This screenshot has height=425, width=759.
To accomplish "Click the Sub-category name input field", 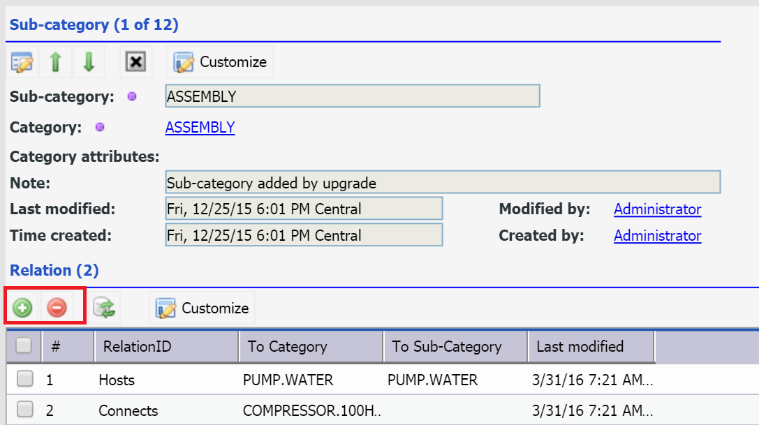I will [352, 96].
